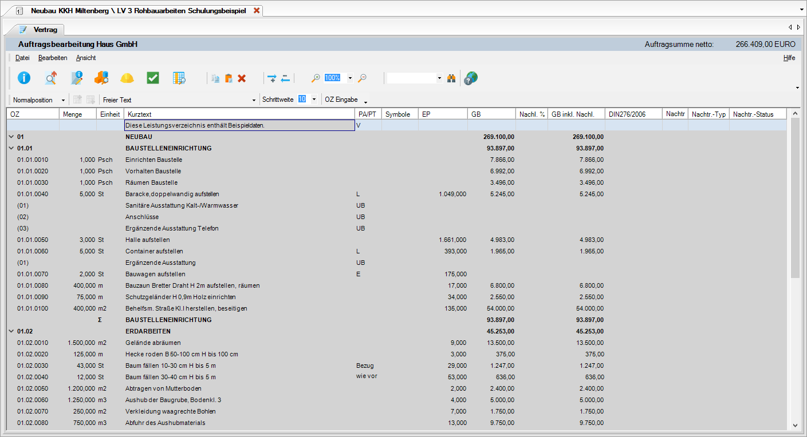This screenshot has width=807, height=437.
Task: Click the green checkmark icon
Action: click(153, 78)
